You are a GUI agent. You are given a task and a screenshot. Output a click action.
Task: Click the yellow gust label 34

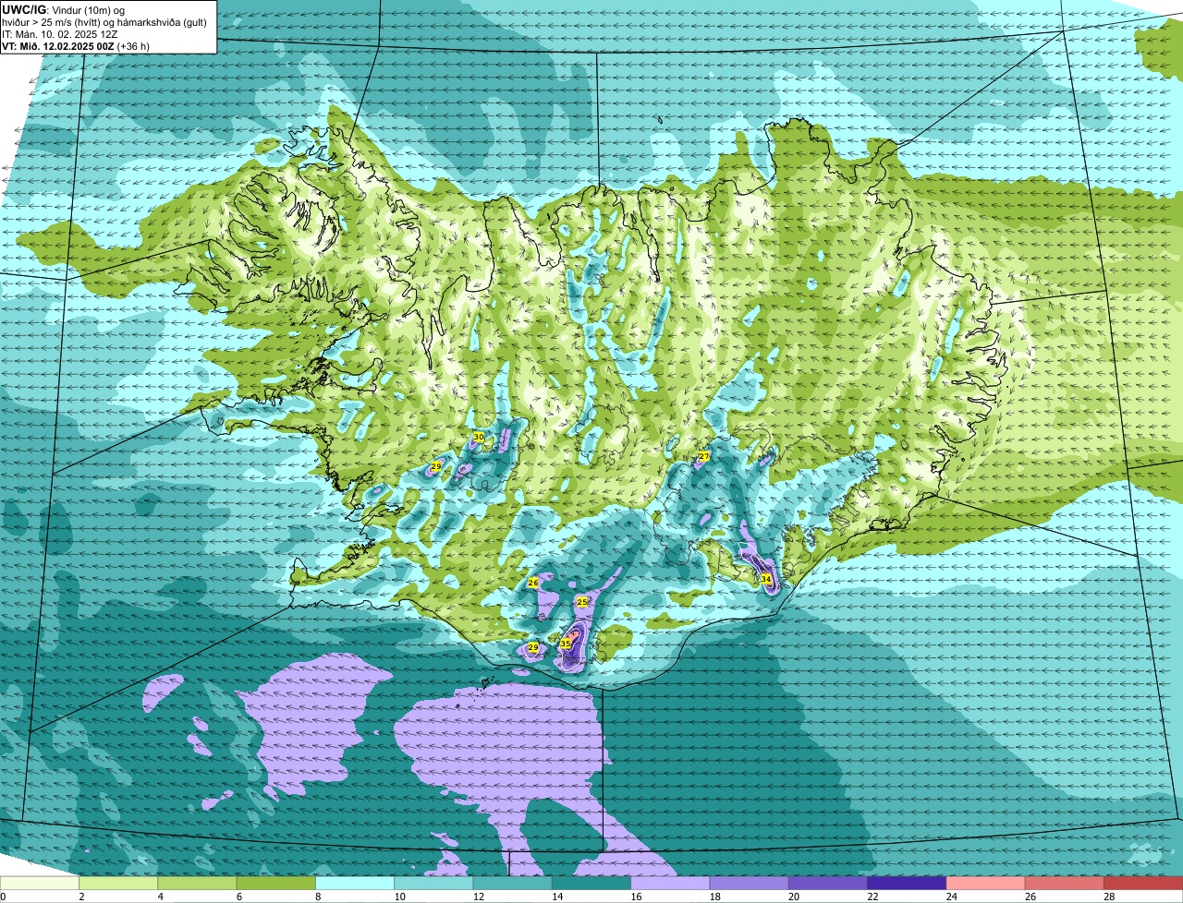point(765,579)
